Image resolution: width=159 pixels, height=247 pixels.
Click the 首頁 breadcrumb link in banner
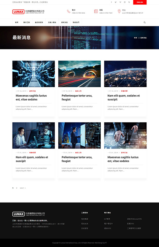click(x=135, y=38)
